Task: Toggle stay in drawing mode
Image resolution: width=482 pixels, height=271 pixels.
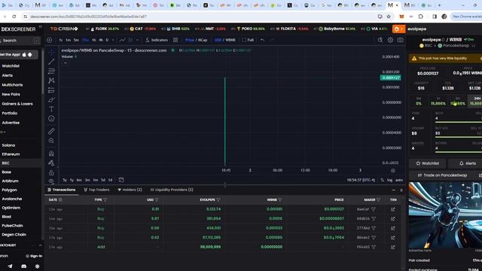Action: (x=51, y=163)
